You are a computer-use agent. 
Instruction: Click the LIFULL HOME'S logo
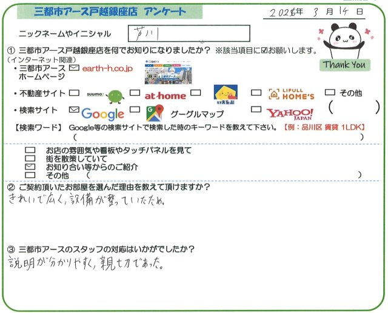tap(292, 94)
